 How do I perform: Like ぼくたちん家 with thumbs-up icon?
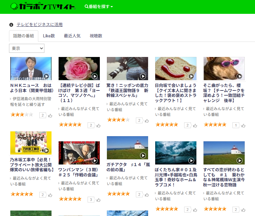click(x=195, y=210)
